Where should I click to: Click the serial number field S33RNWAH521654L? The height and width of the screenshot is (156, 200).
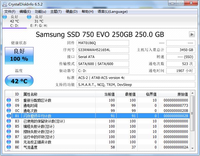[x=103, y=50]
